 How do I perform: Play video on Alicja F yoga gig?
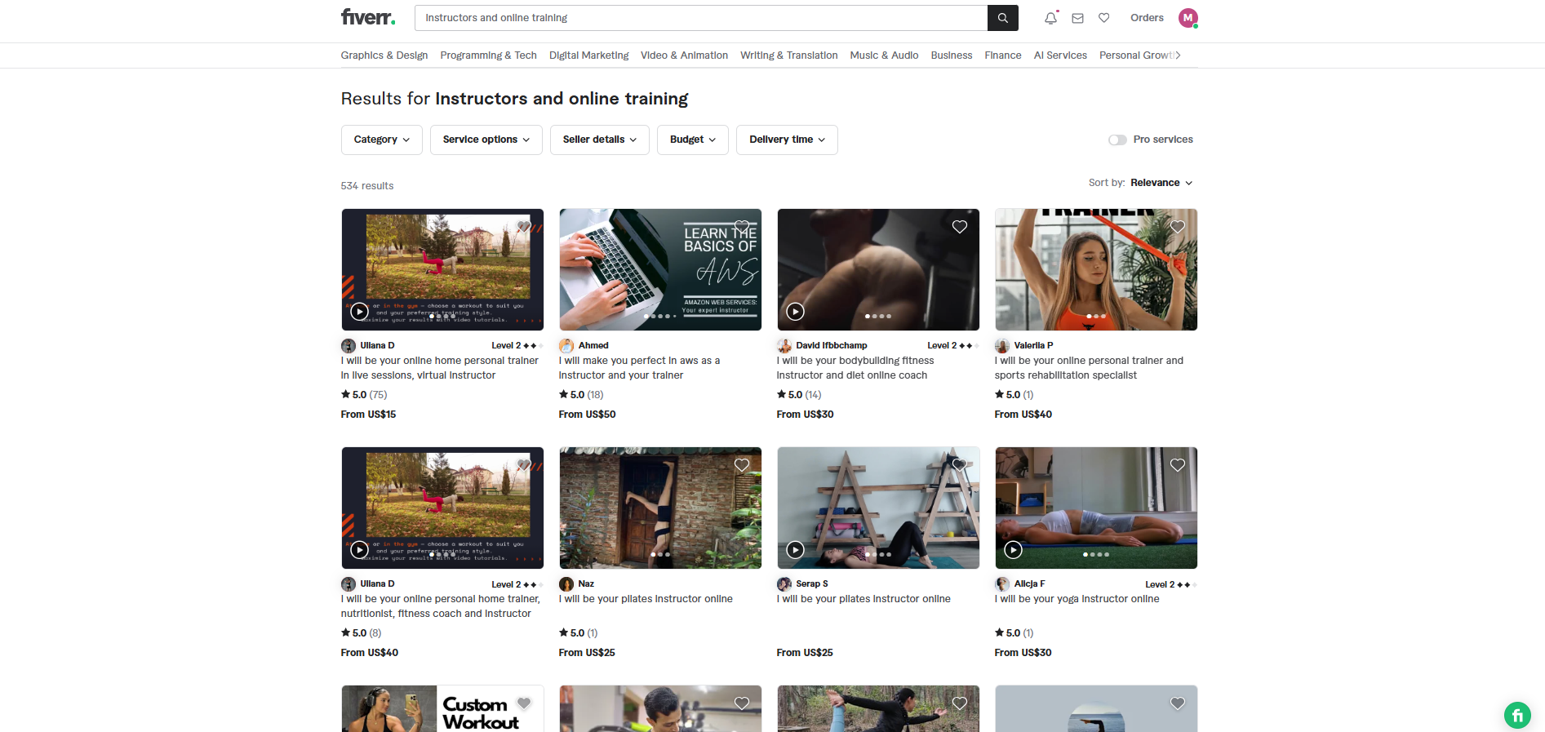[1013, 550]
